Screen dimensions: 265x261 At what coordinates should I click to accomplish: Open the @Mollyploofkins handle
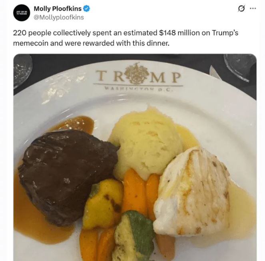59,17
